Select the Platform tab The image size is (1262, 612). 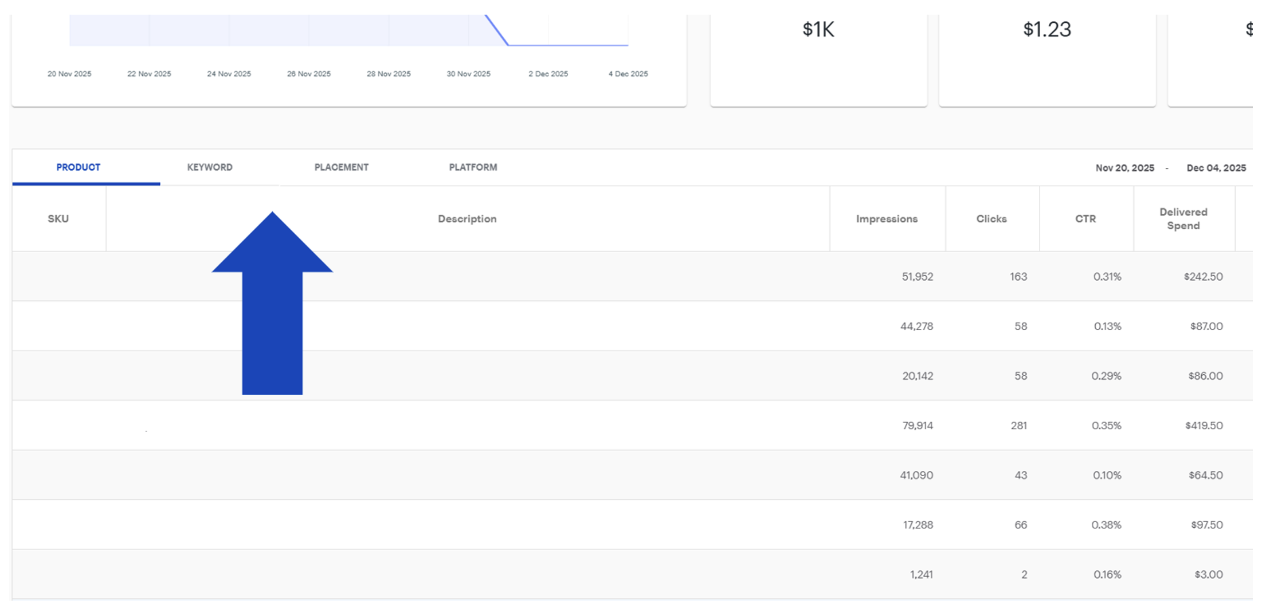coord(473,167)
